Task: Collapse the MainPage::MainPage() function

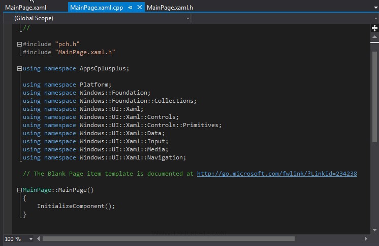Action: tap(19, 190)
